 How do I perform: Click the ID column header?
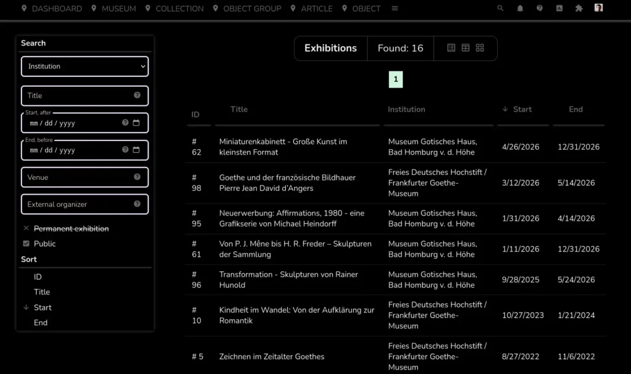tap(195, 115)
